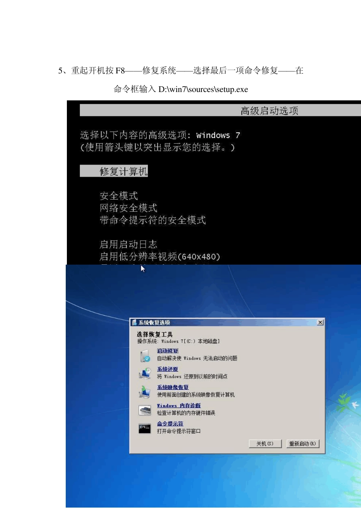Image resolution: width=361 pixels, height=511 pixels.
Task: Select 带命令提示符的安全模式 option
Action: (153, 220)
